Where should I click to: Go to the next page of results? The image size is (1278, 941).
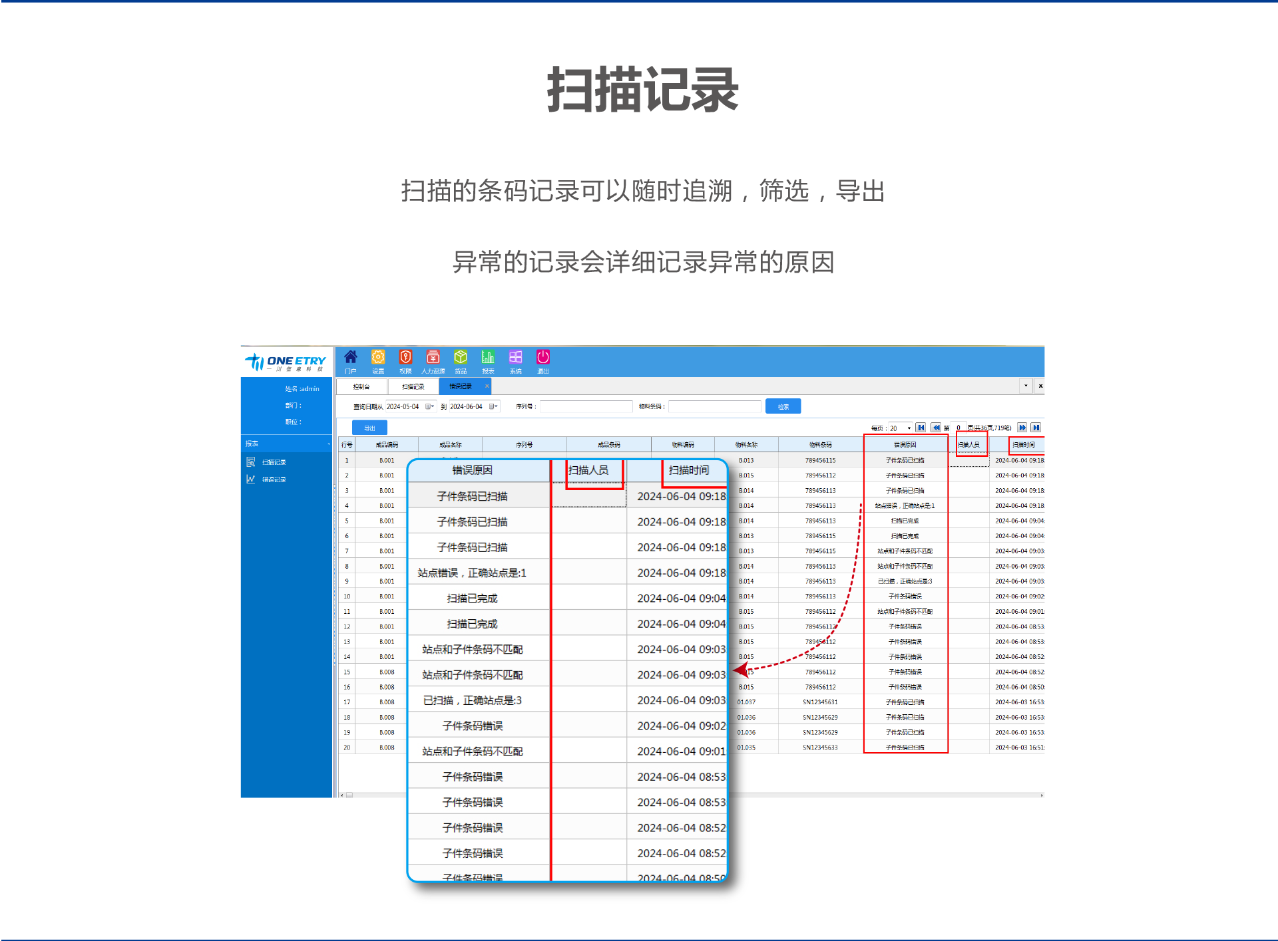click(1022, 428)
